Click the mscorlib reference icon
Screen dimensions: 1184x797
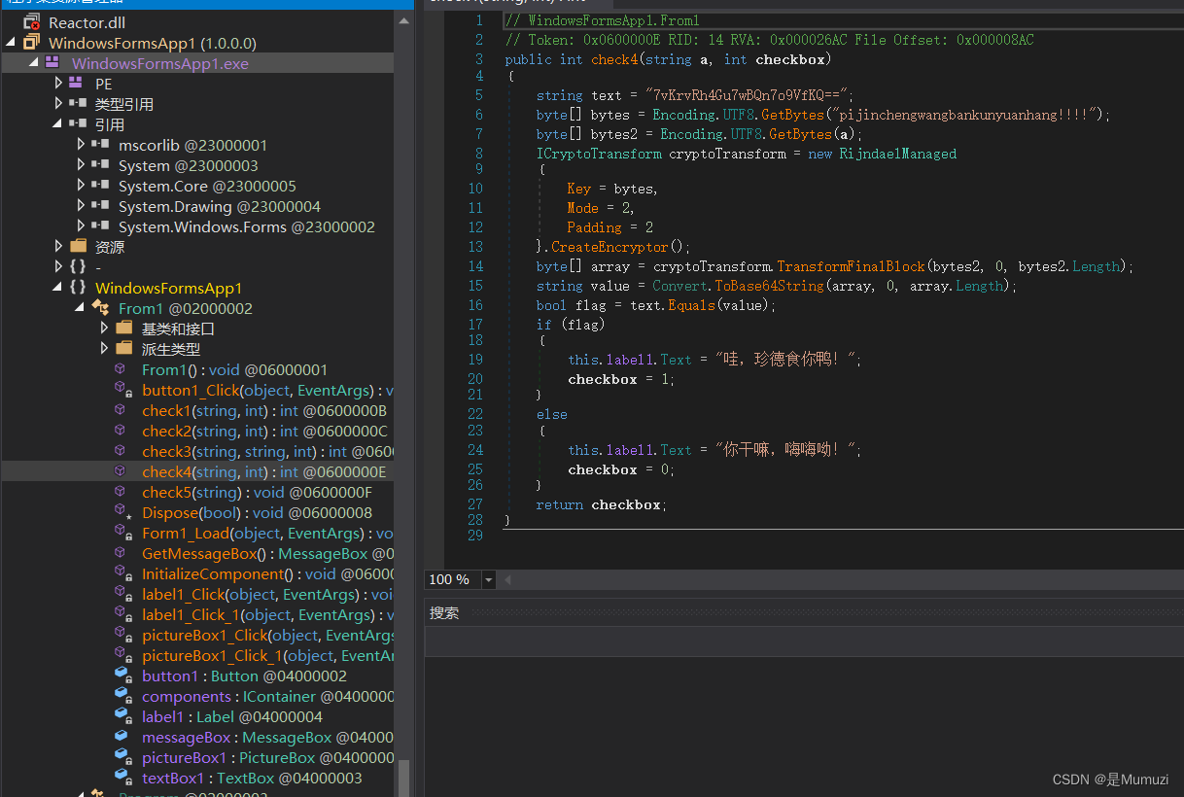coord(100,145)
